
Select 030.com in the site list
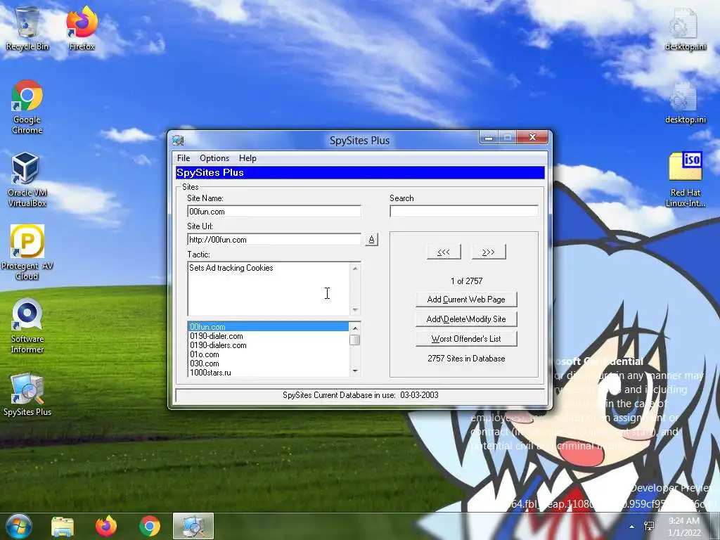269,364
